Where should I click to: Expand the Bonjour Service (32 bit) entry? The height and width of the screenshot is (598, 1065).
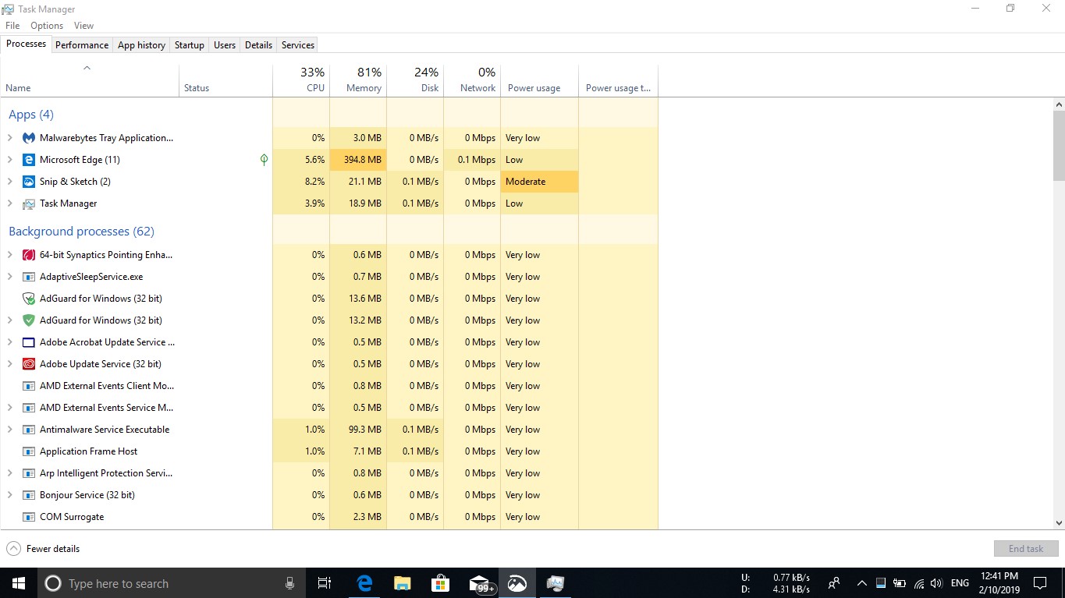click(9, 495)
